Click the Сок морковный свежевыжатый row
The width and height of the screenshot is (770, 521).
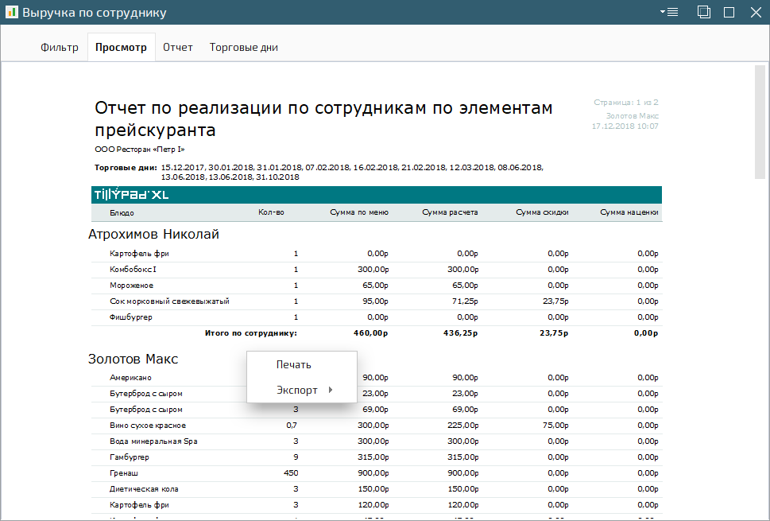tap(169, 301)
